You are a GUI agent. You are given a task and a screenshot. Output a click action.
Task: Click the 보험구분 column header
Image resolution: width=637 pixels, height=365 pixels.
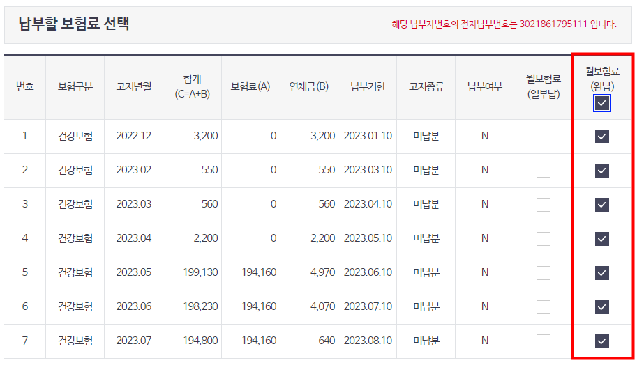(x=75, y=86)
